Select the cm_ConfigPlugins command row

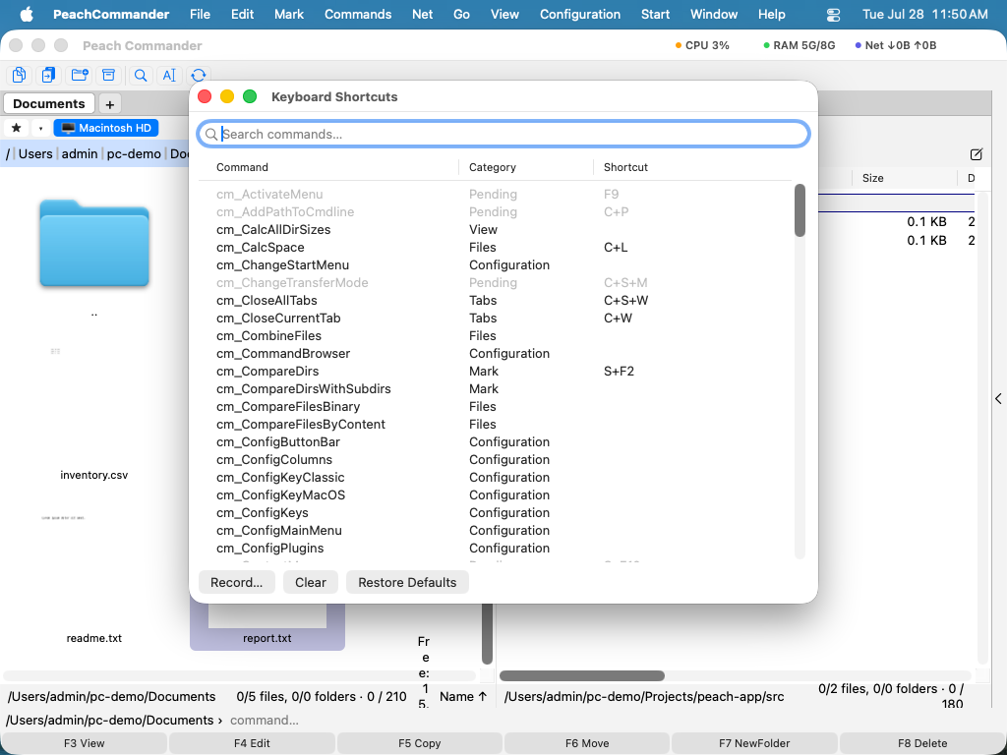pos(496,549)
